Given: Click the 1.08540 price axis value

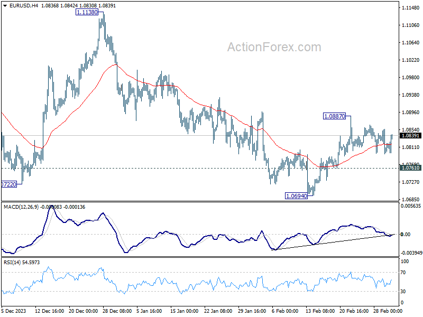Looking at the screenshot, I should (411, 129).
